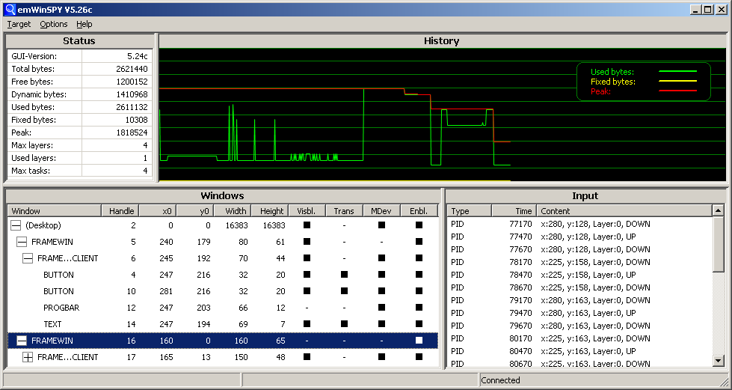Click the Visbl. column header
Image resolution: width=732 pixels, height=390 pixels.
[x=307, y=211]
